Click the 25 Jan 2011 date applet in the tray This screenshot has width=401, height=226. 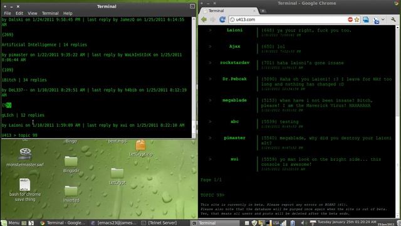(x=386, y=224)
